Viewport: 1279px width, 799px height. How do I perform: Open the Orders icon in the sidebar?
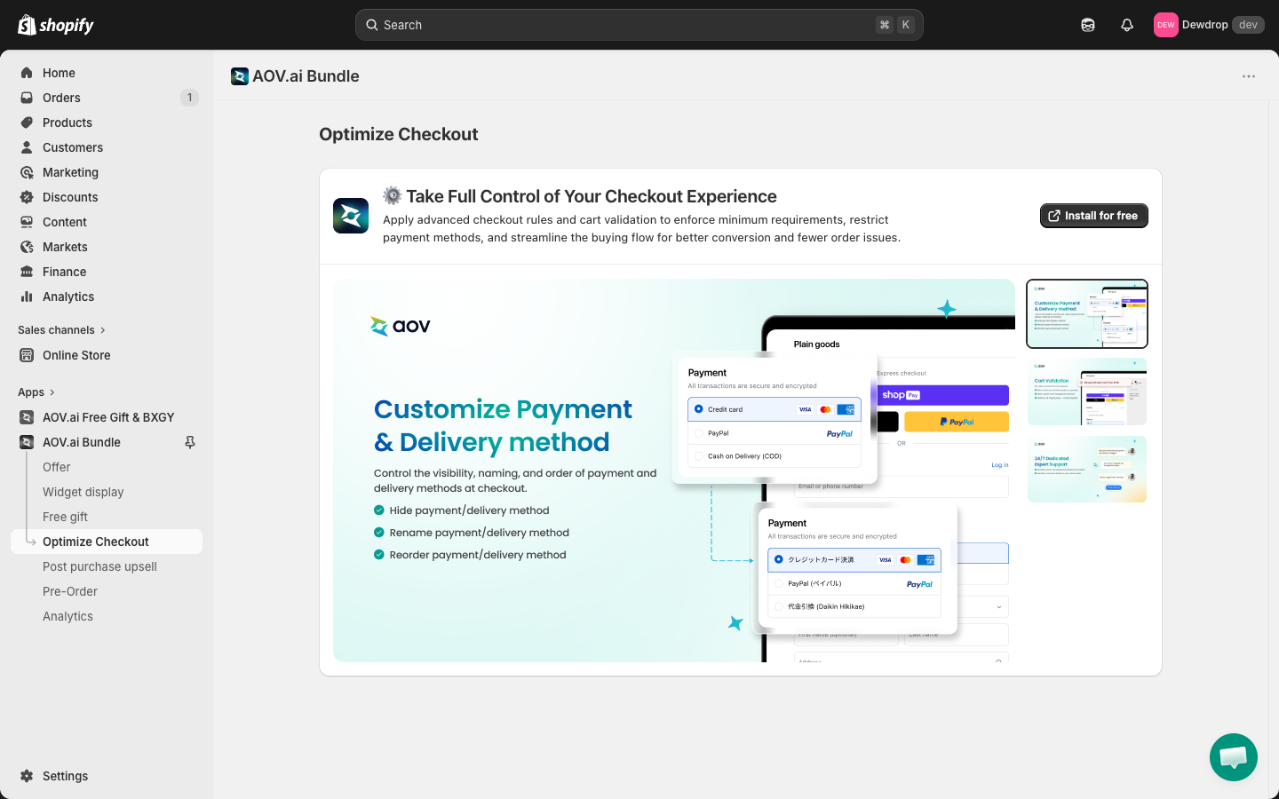(27, 98)
